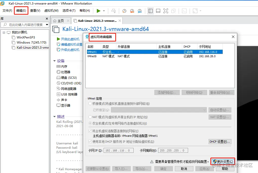This screenshot has width=258, height=173.
Task: Click the 显示器 device entry
Action: [x=63, y=105]
